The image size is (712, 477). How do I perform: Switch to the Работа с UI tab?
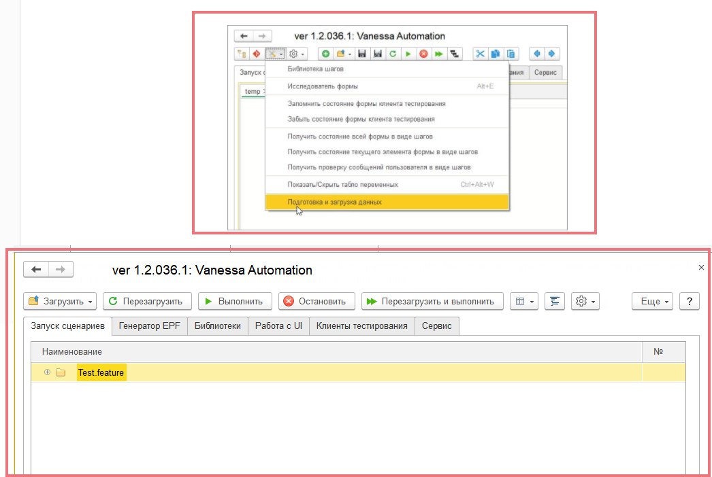(x=278, y=326)
